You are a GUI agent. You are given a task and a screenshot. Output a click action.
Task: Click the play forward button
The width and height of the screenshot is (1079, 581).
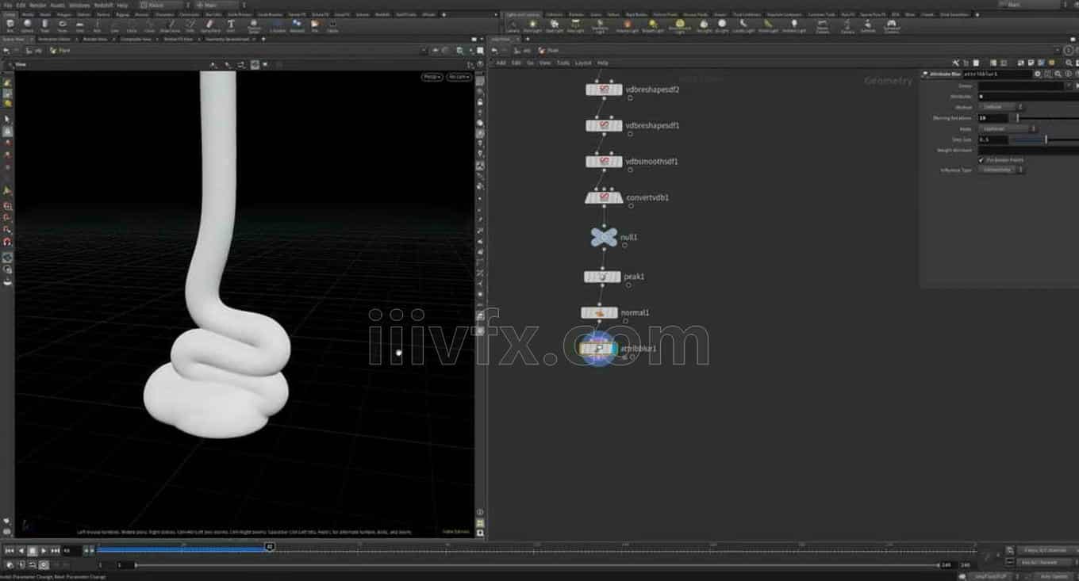click(44, 550)
